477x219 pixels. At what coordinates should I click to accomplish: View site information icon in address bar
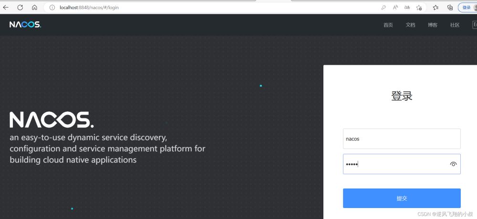(52, 8)
